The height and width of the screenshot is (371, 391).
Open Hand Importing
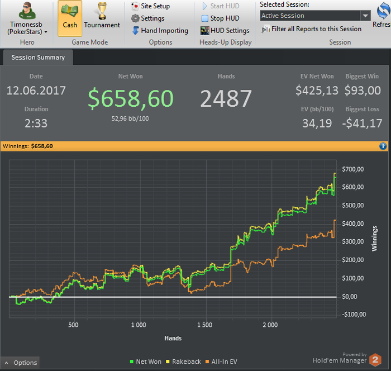pyautogui.click(x=160, y=30)
